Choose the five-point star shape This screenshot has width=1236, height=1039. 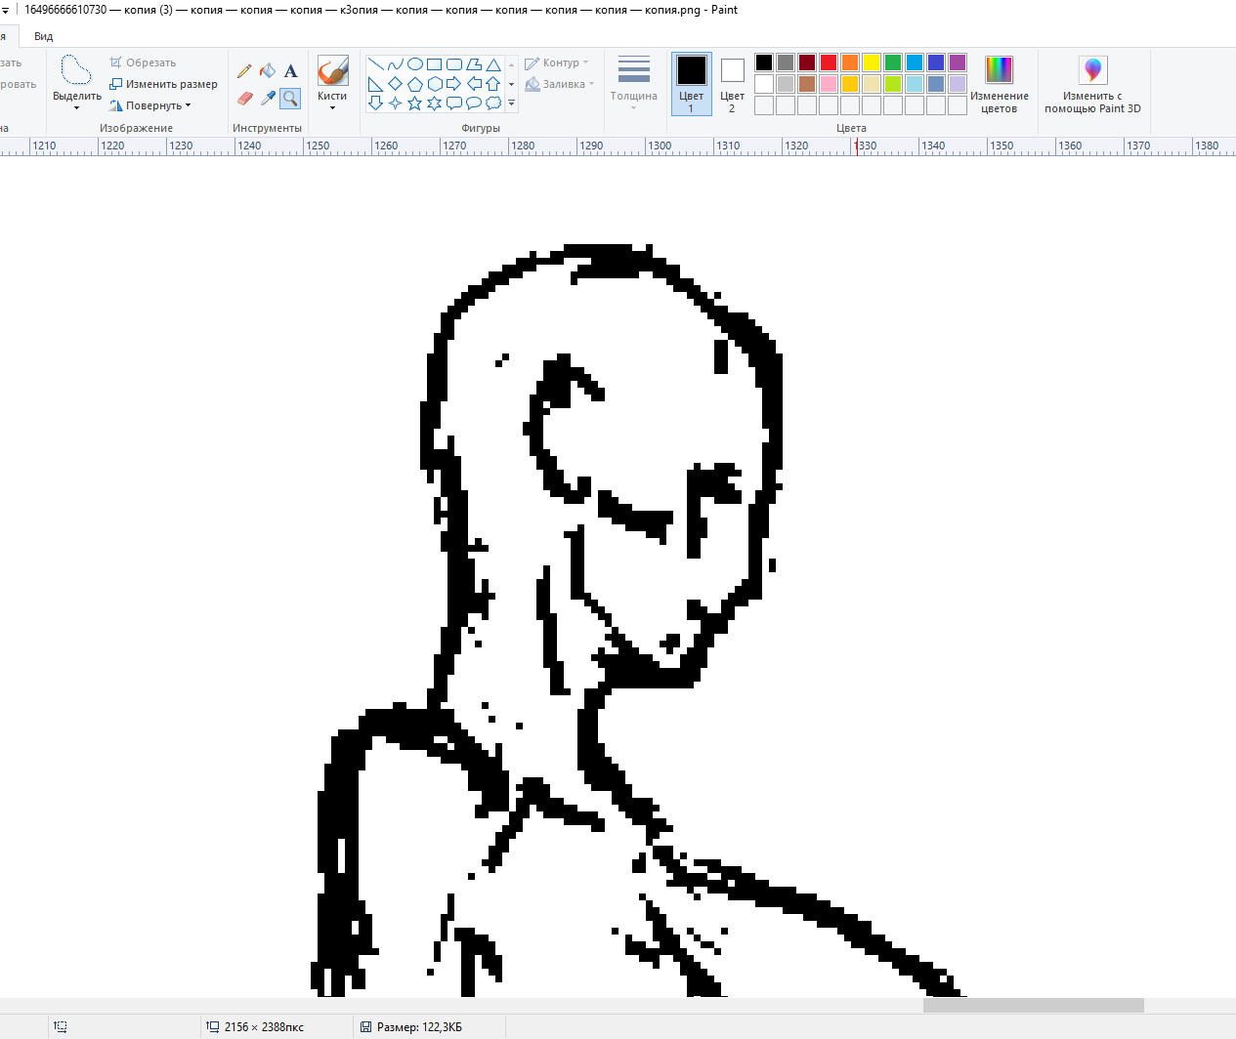414,103
